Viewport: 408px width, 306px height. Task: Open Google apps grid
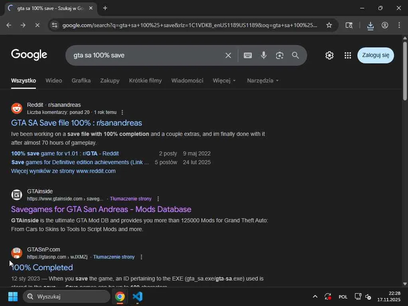(x=348, y=55)
